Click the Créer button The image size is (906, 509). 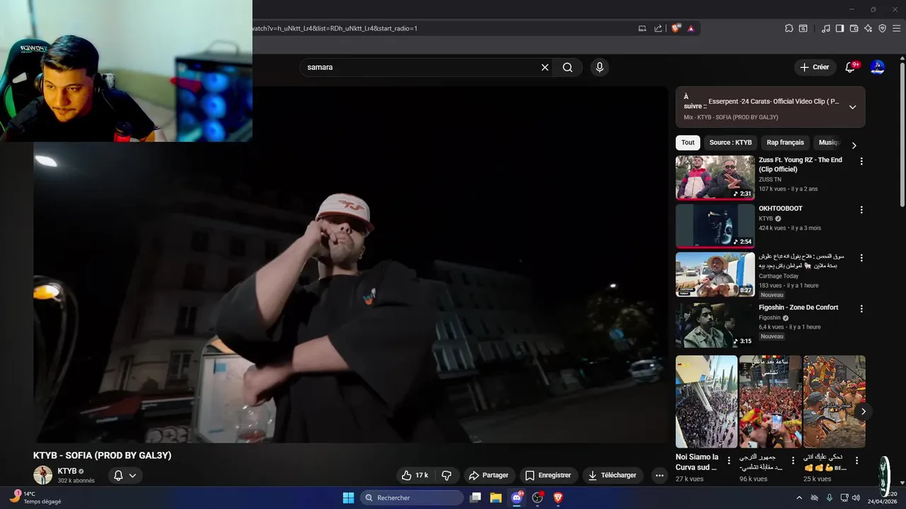(x=815, y=67)
